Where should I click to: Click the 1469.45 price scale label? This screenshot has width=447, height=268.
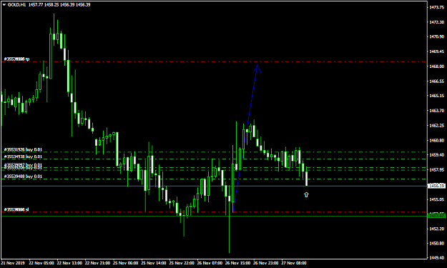click(437, 51)
